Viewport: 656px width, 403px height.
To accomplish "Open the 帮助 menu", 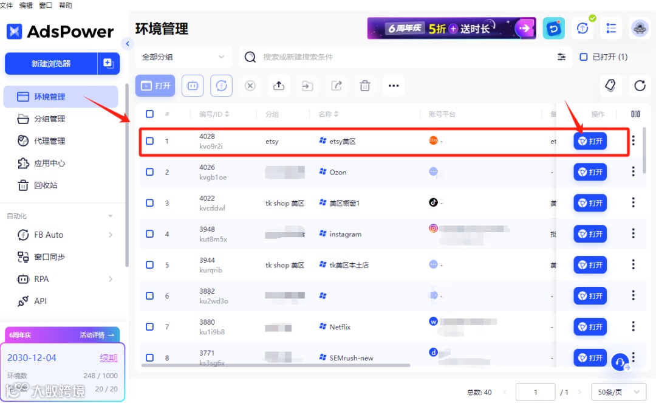I will tap(65, 5).
